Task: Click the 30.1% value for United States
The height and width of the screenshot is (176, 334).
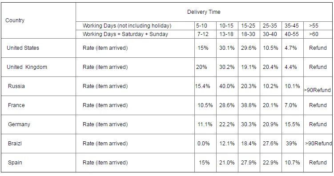Action: [x=227, y=48]
